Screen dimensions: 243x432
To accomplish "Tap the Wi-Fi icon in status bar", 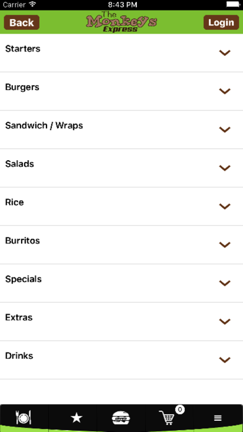I will point(33,4).
